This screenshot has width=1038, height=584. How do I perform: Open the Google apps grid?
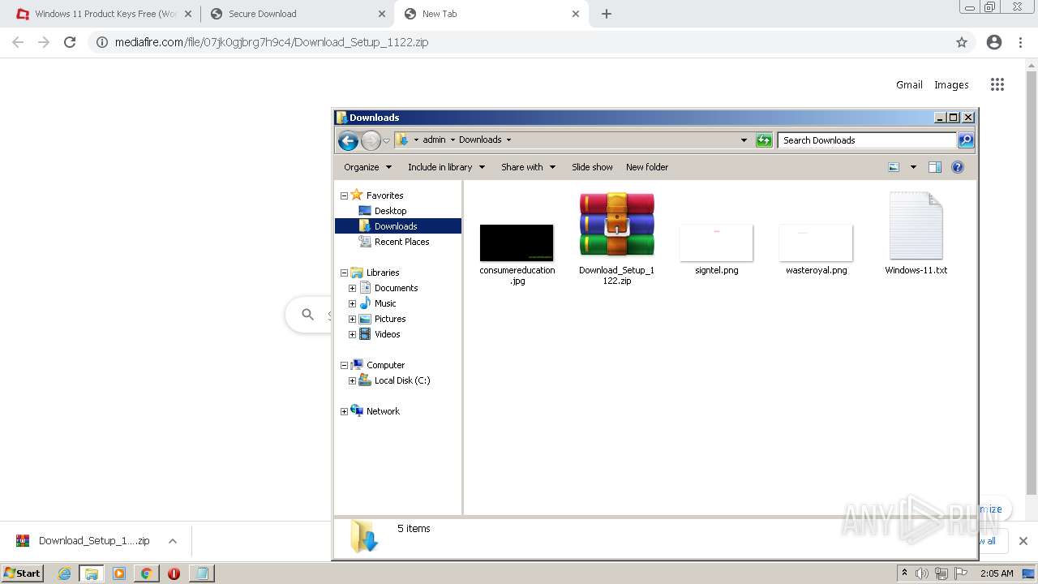[x=997, y=84]
